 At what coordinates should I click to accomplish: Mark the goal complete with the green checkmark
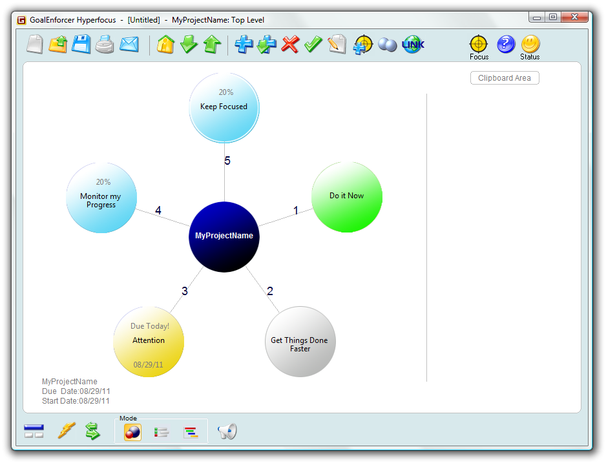pos(313,45)
